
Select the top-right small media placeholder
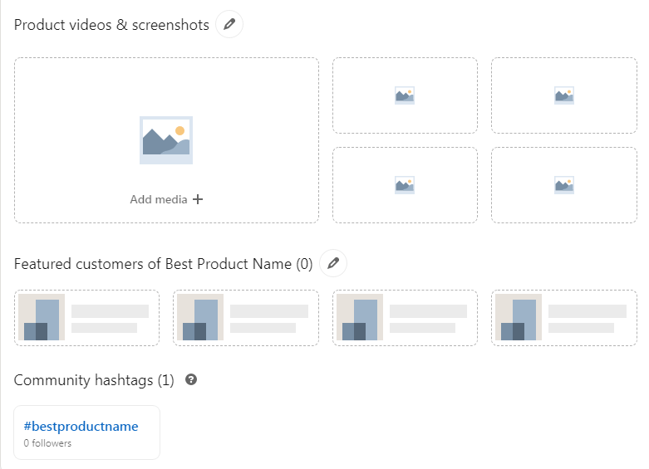tap(564, 95)
